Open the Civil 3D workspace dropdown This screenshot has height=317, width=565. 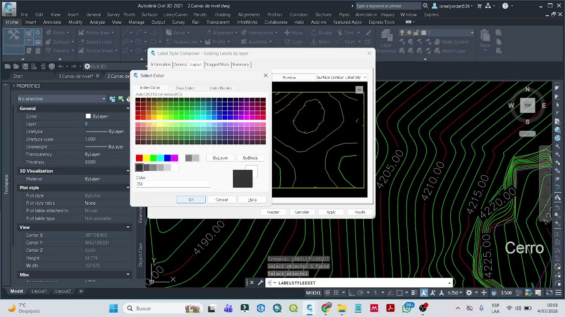116,66
